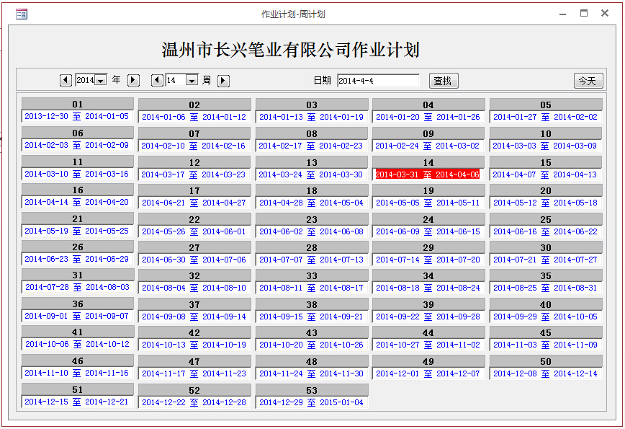Click date range 2014-10-13 至 2014-10-19
The height and width of the screenshot is (429, 625).
click(194, 345)
